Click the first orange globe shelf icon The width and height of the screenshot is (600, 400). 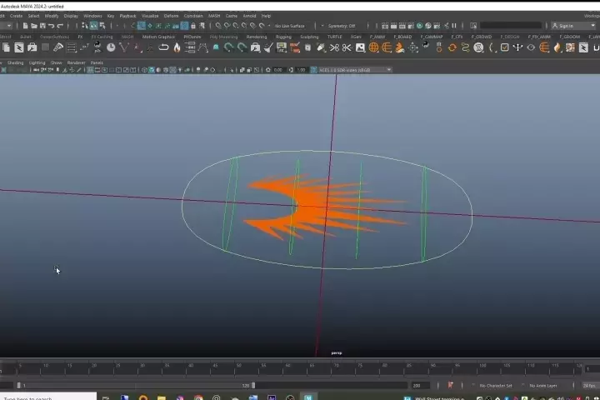(374, 47)
